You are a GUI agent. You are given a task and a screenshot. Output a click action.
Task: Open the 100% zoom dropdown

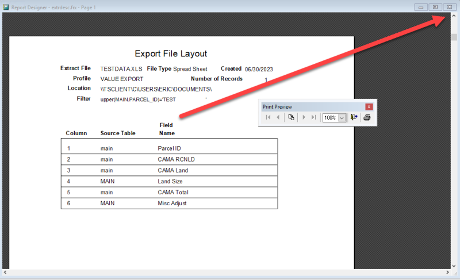coord(342,118)
